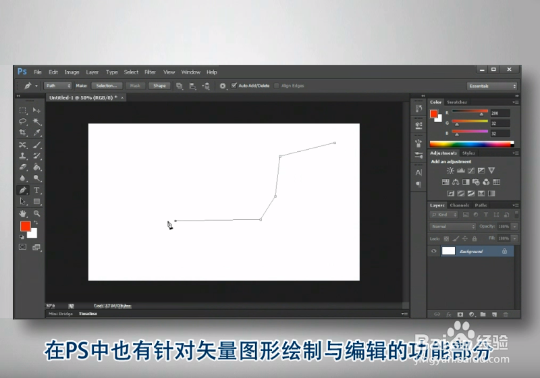Select the Clone Stamp tool
This screenshot has width=540, height=378.
pos(23,156)
